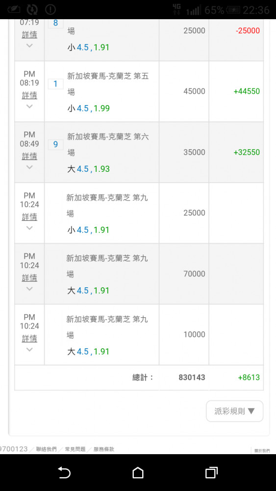Open 詳情 link for 10000 ninth race bet
This screenshot has height=491, width=276.
tap(29, 338)
